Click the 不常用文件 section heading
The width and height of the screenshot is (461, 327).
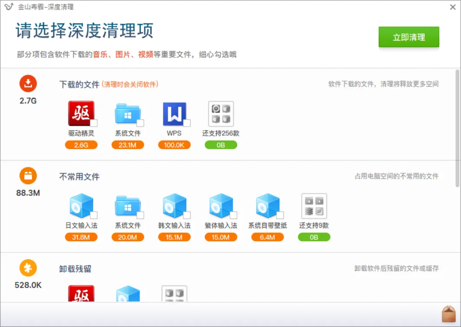79,177
